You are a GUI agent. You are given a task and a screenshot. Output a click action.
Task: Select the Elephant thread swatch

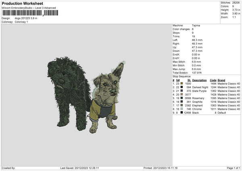tap(182, 106)
